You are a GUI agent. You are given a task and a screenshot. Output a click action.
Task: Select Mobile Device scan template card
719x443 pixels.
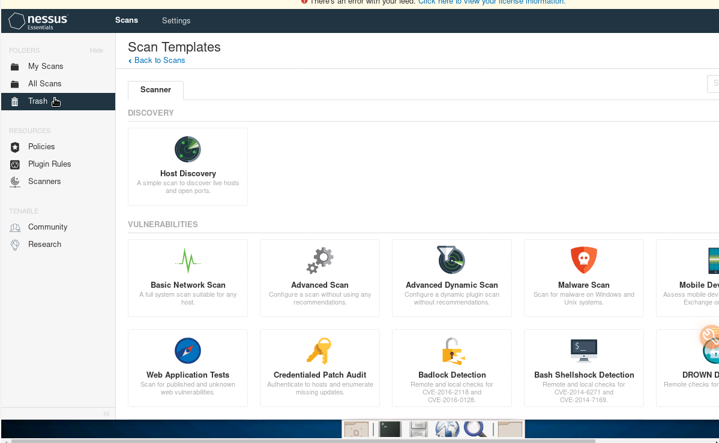pyautogui.click(x=688, y=278)
